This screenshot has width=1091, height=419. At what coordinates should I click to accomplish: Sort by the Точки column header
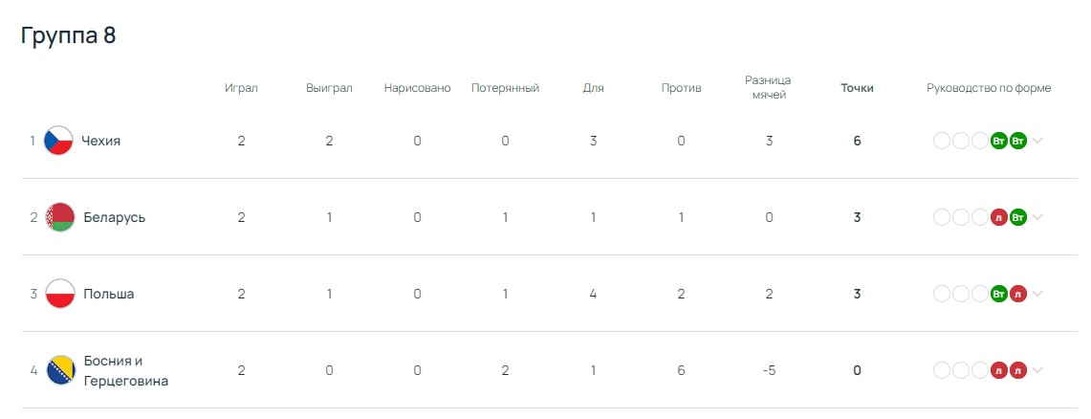857,88
